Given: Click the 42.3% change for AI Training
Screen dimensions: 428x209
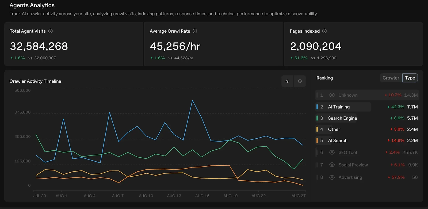Looking at the screenshot, I should click(396, 107).
